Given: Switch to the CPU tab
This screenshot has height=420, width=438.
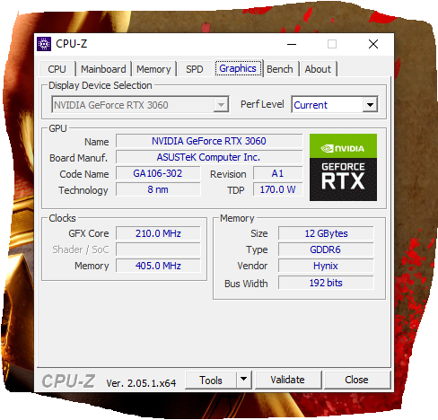Looking at the screenshot, I should tap(57, 69).
